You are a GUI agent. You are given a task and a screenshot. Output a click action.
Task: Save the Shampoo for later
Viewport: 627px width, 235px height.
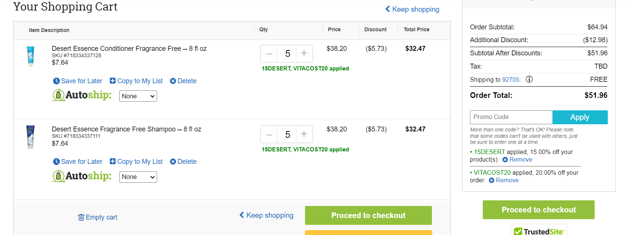78,162
